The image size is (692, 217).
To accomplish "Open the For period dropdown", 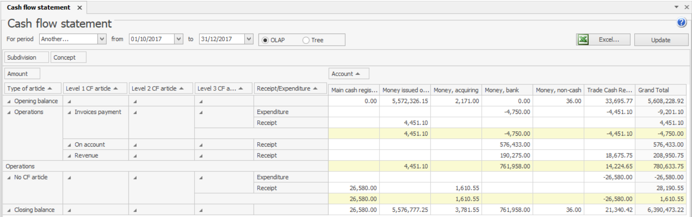I will coord(102,39).
